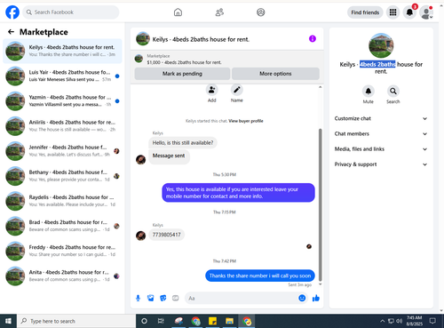Open the Anita conversation
The image size is (444, 328).
point(62,276)
